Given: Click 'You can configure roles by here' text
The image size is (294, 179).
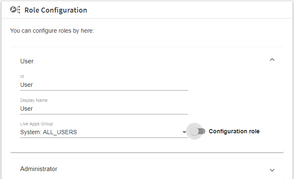Looking at the screenshot, I should 52,31.
